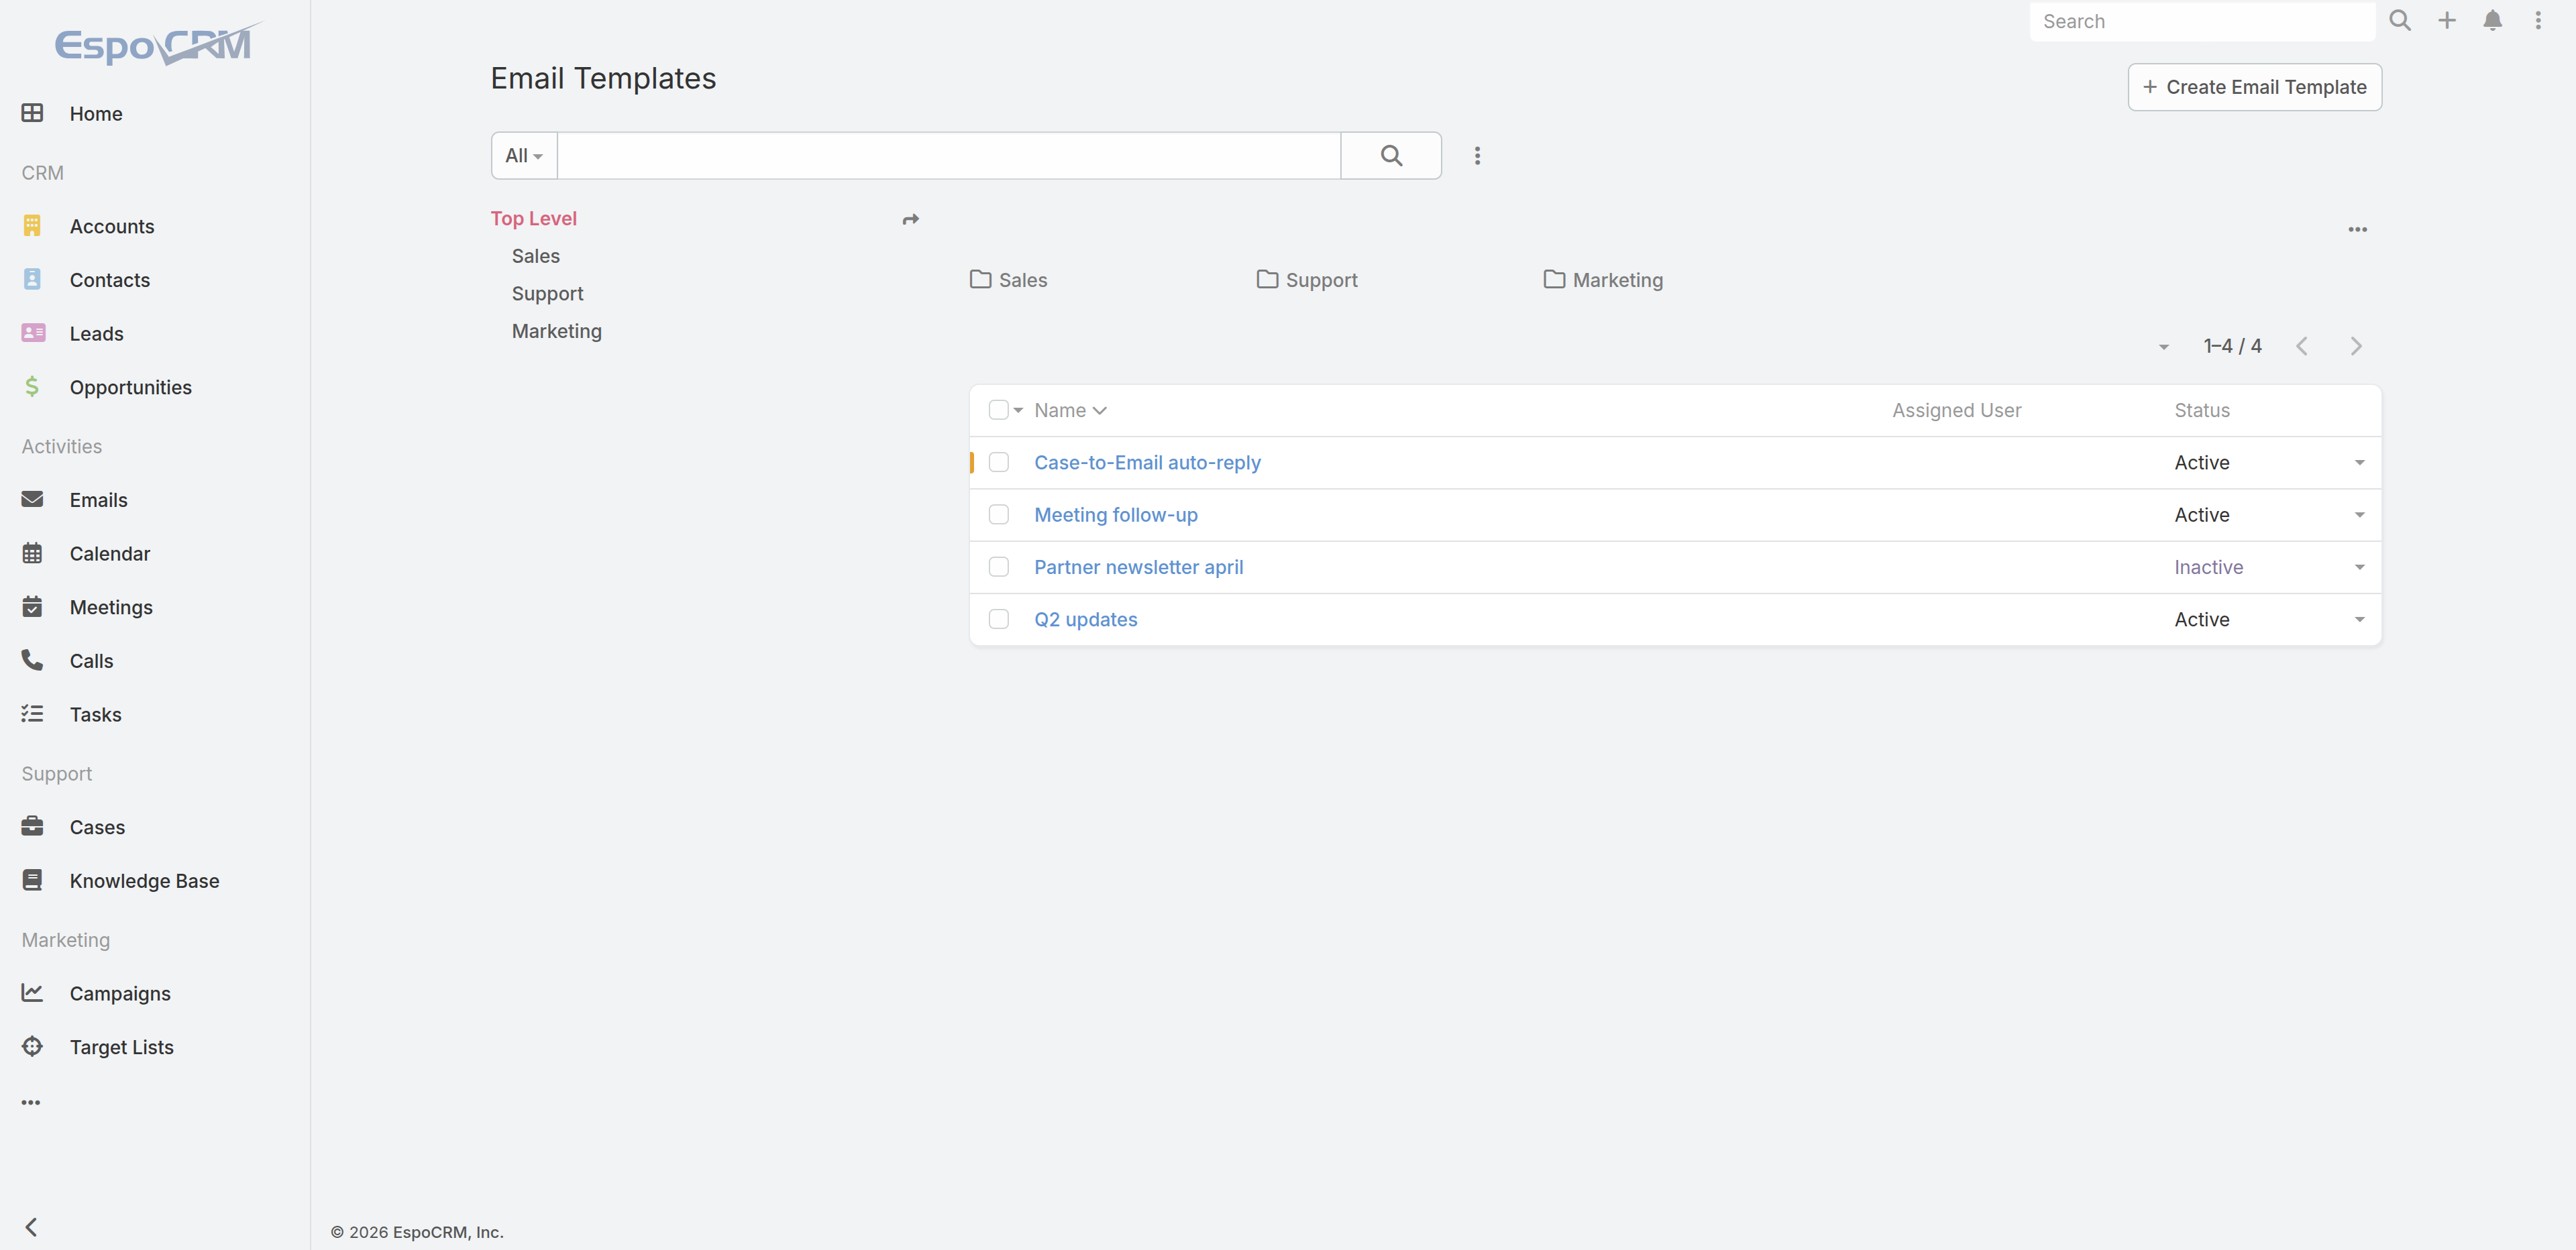Collapse the sidebar with the left chevron
This screenshot has width=2576, height=1250.
pos(31,1226)
